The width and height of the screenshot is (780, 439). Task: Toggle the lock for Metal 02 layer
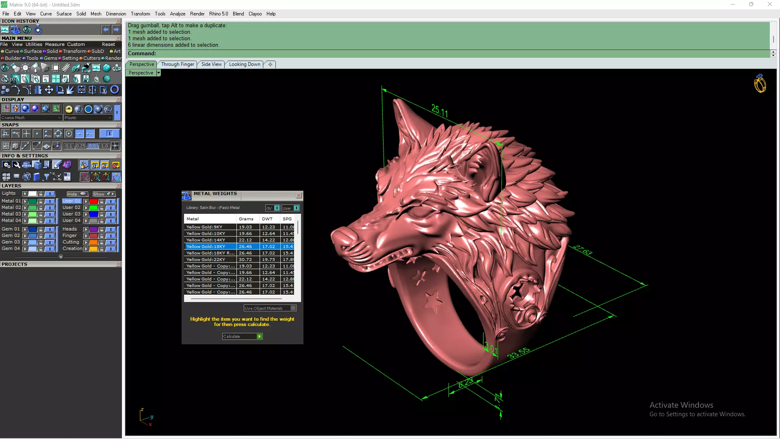[41, 208]
